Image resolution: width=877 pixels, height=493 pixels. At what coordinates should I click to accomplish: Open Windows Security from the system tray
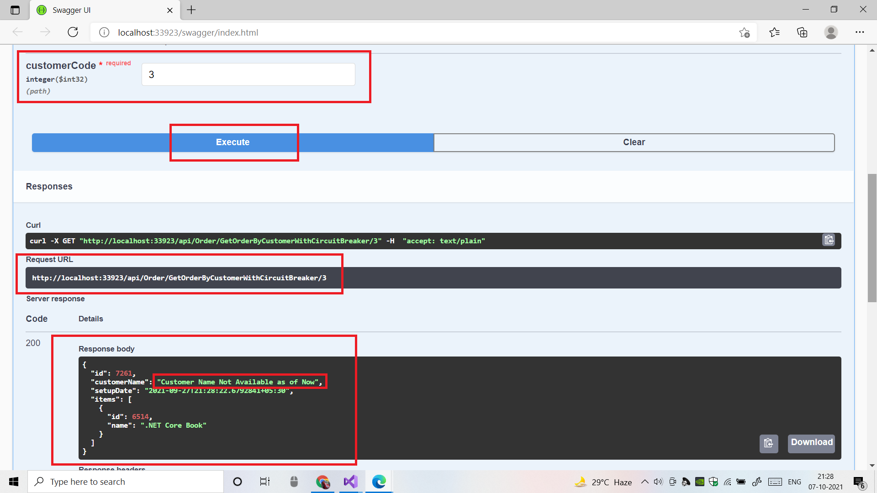coord(713,482)
